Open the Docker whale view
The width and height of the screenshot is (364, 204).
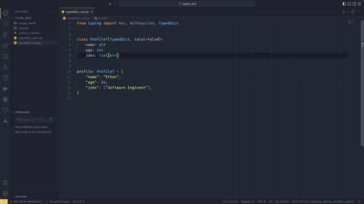tap(5, 88)
